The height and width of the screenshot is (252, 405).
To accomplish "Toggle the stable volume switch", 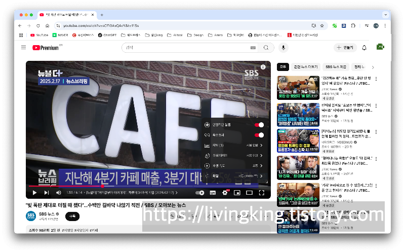I will pyautogui.click(x=259, y=125).
